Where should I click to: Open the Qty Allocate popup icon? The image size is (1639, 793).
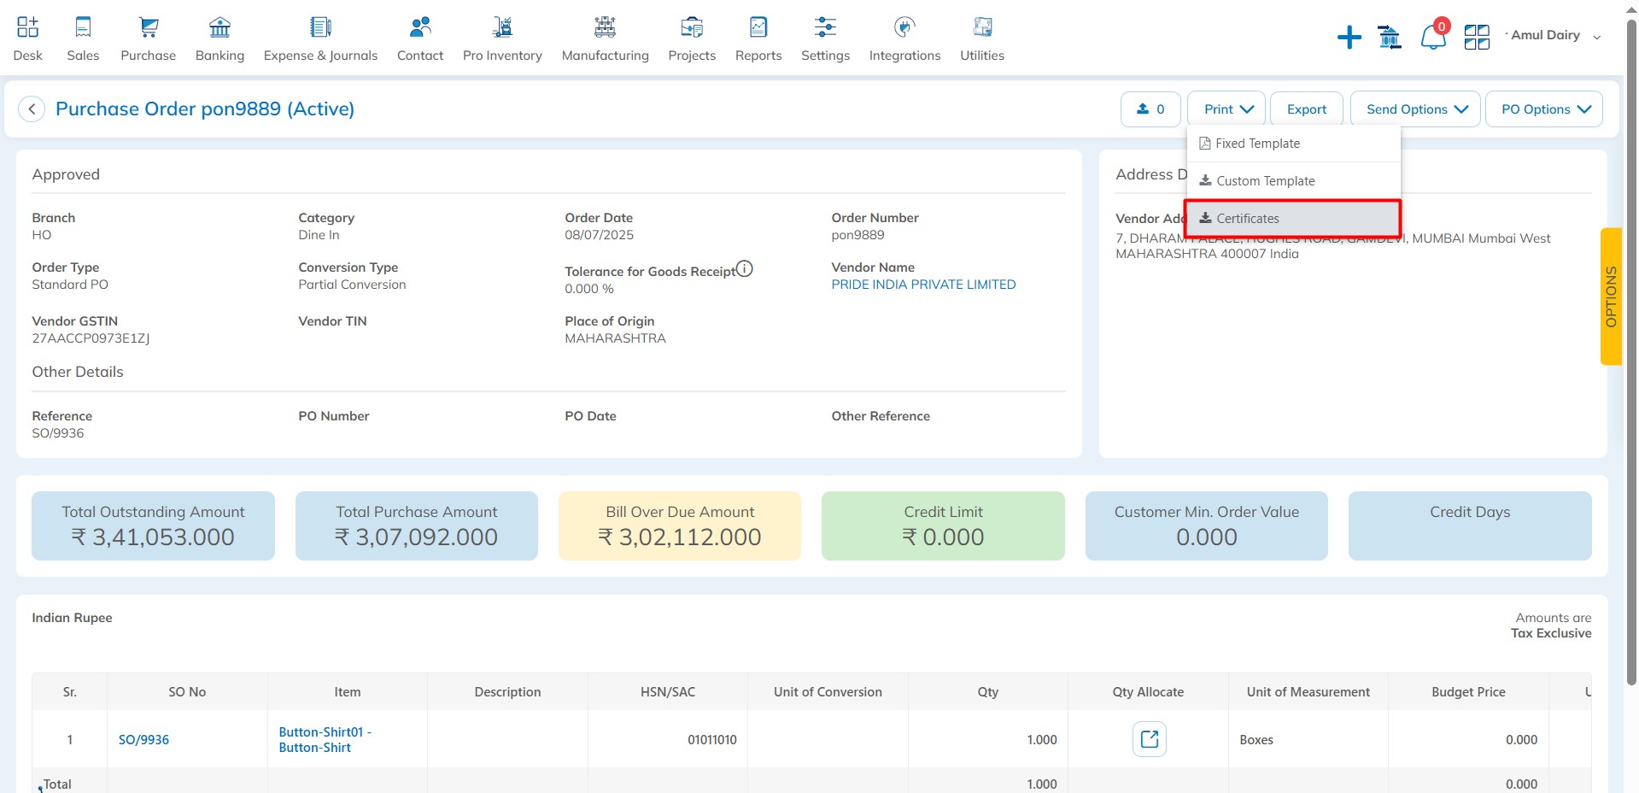tap(1149, 739)
